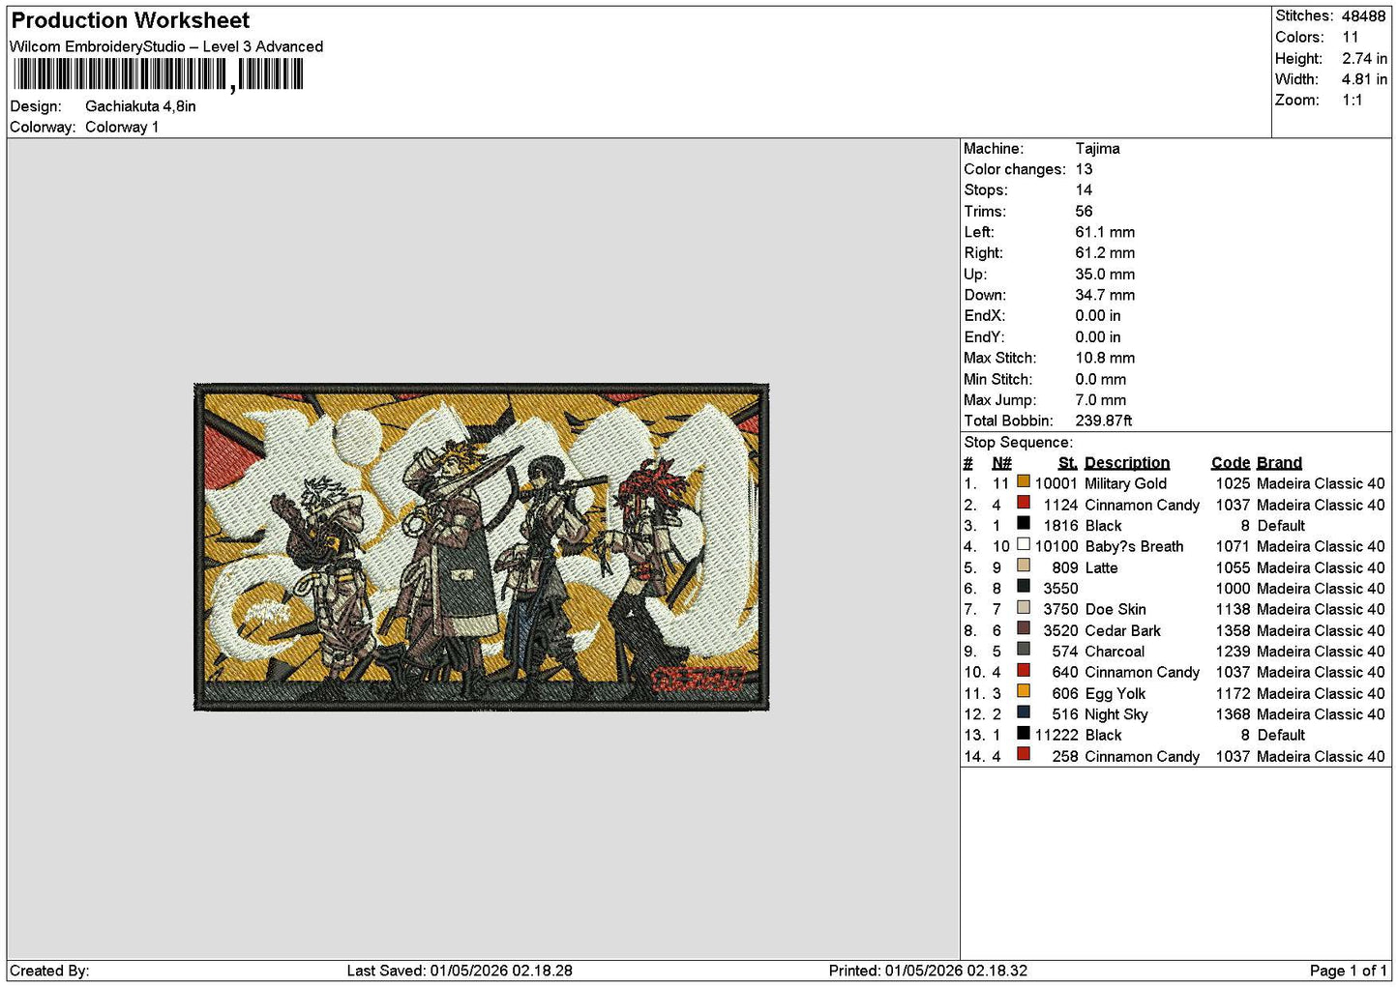Select code '1368' for Night Sky

[x=1233, y=714]
